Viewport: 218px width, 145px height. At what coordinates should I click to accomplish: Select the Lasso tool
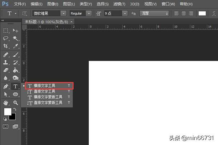pyautogui.click(x=5, y=38)
